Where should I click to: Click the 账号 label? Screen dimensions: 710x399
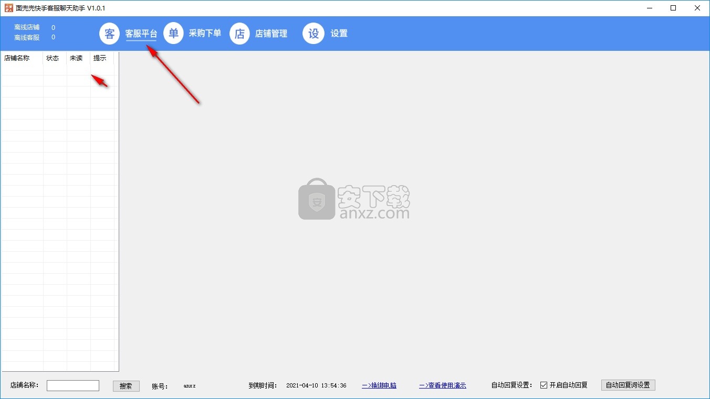click(160, 386)
